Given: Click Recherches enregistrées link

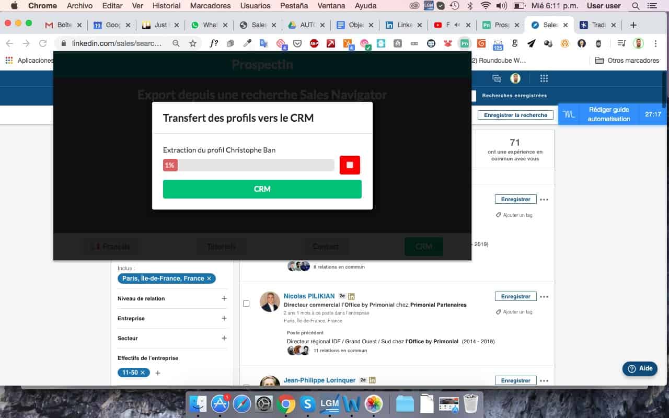Looking at the screenshot, I should [x=514, y=96].
